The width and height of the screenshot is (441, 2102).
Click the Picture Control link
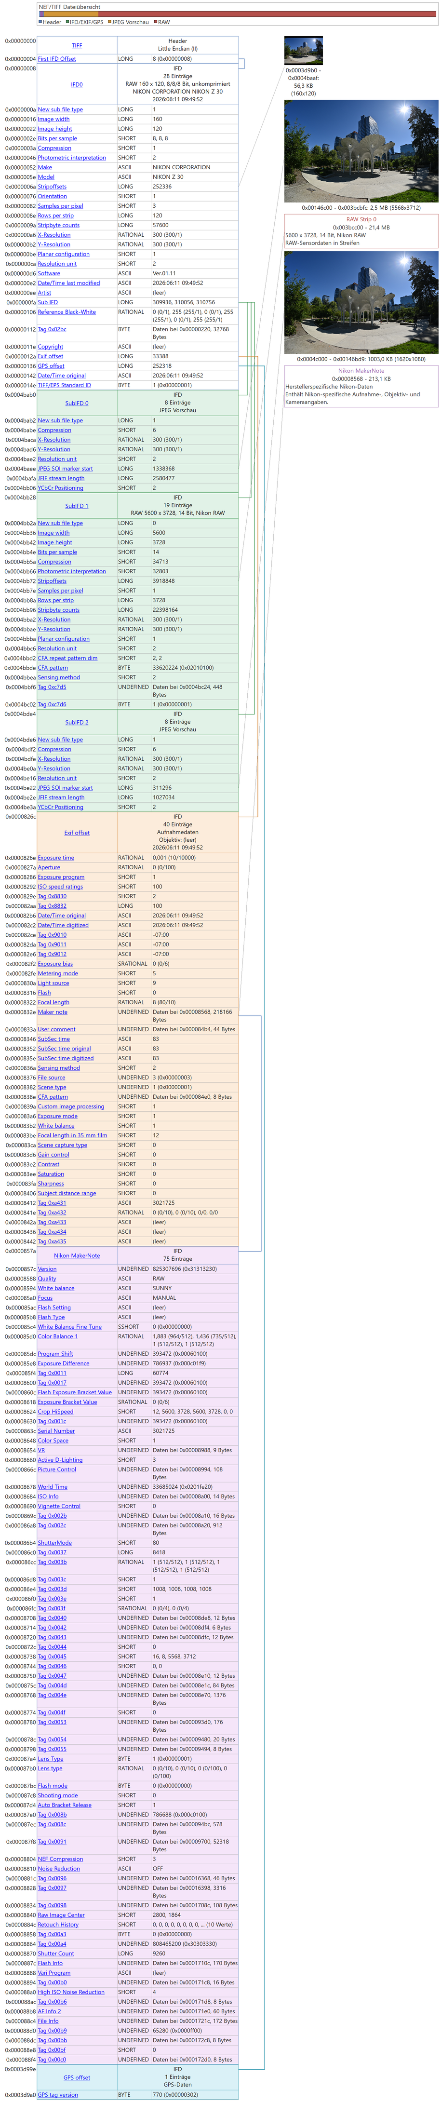(57, 1469)
